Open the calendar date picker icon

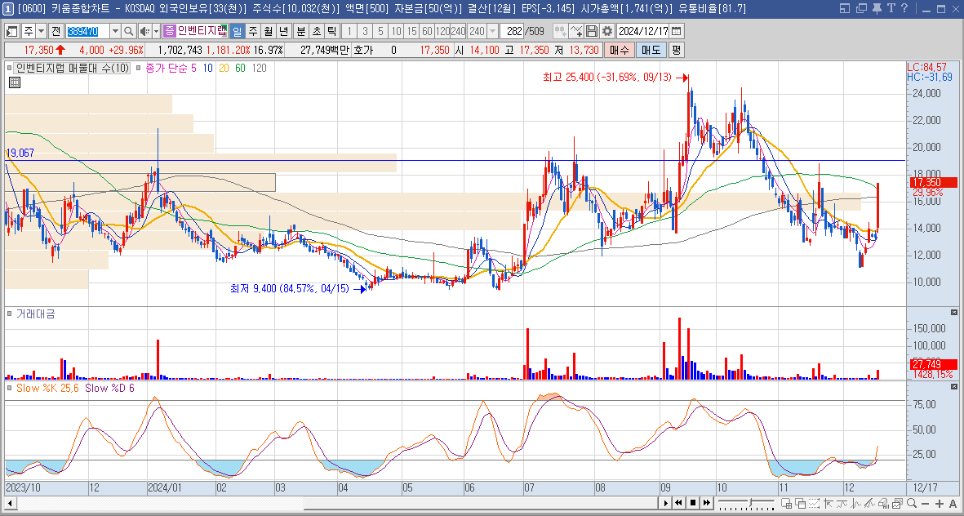(x=677, y=31)
